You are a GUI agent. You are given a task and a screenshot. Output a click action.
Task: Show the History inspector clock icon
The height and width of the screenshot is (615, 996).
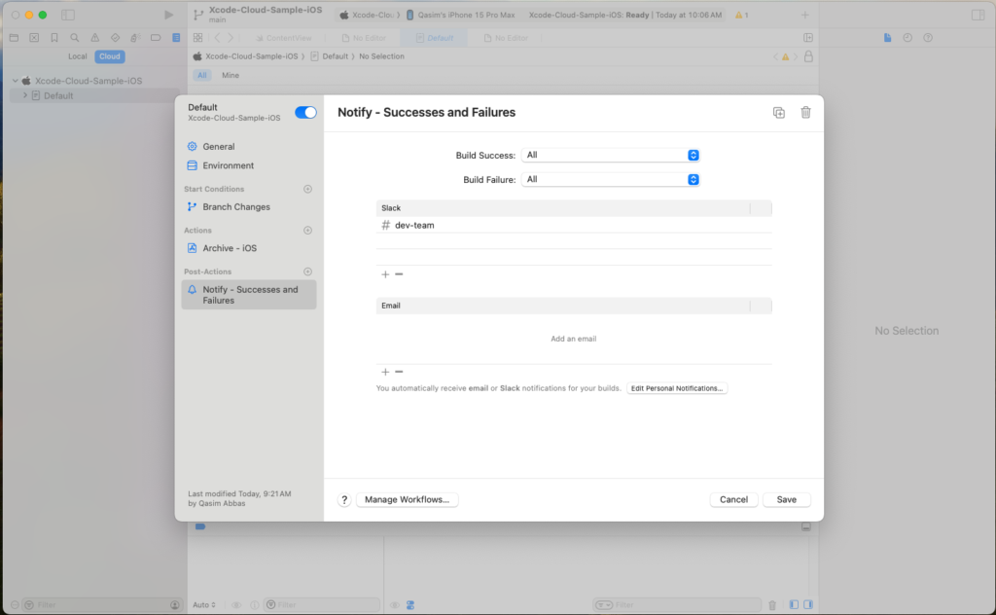[907, 38]
